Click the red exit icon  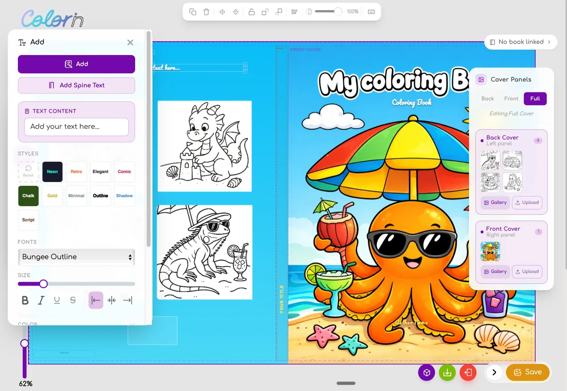[x=468, y=372]
